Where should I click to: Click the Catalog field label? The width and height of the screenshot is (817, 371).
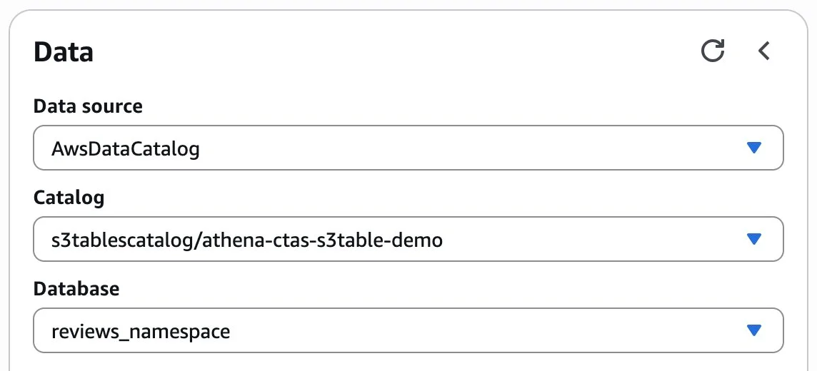click(69, 198)
